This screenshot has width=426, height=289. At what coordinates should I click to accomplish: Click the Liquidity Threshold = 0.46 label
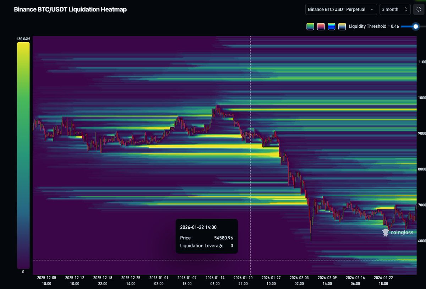[x=374, y=26]
